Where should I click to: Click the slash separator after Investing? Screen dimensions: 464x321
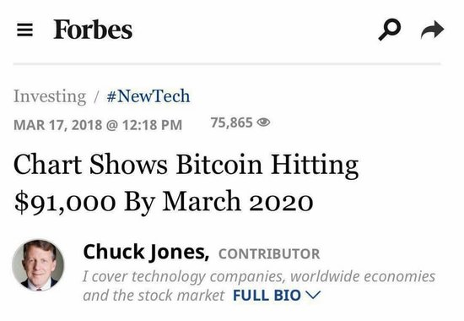click(96, 96)
